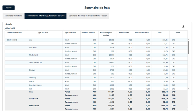The width and height of the screenshot is (194, 111).
Task: Click the 10,24 percentage value
Action: pyautogui.click(x=112, y=59)
